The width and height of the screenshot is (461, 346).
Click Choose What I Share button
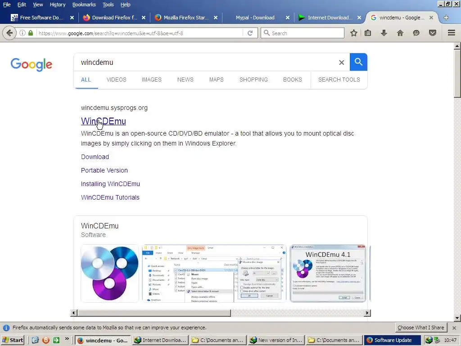click(x=421, y=328)
